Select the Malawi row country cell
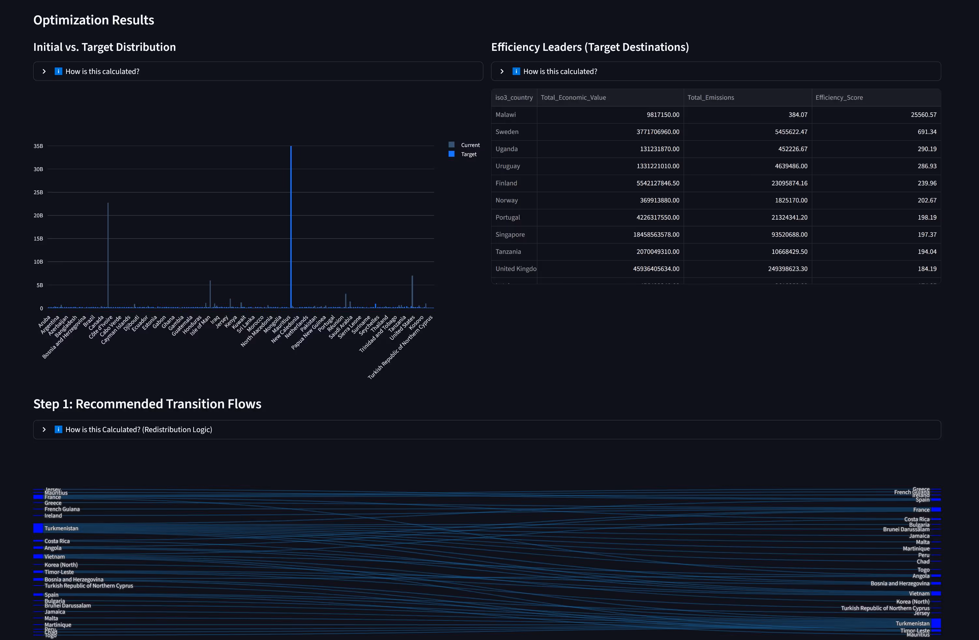This screenshot has height=640, width=979. [505, 115]
